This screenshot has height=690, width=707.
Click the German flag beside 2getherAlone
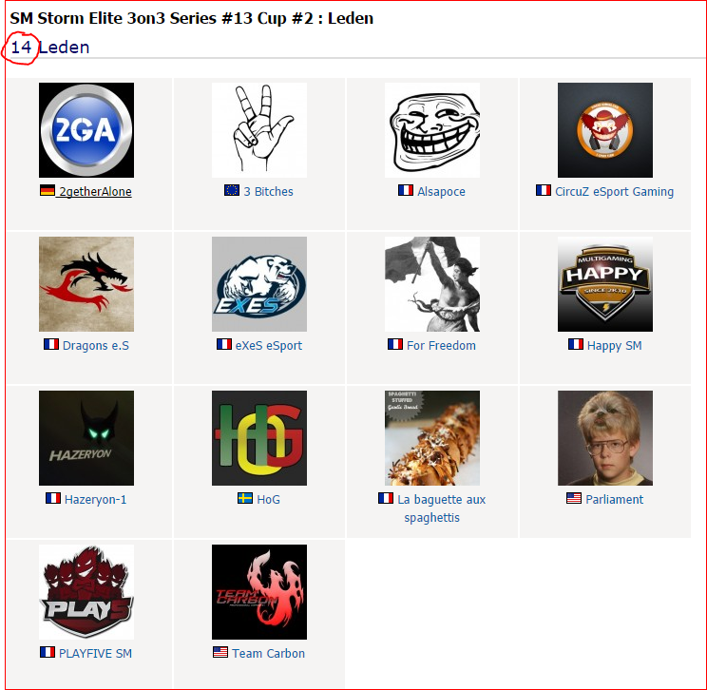48,190
